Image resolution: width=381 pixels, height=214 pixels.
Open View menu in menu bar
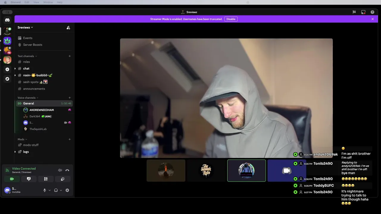click(x=36, y=2)
